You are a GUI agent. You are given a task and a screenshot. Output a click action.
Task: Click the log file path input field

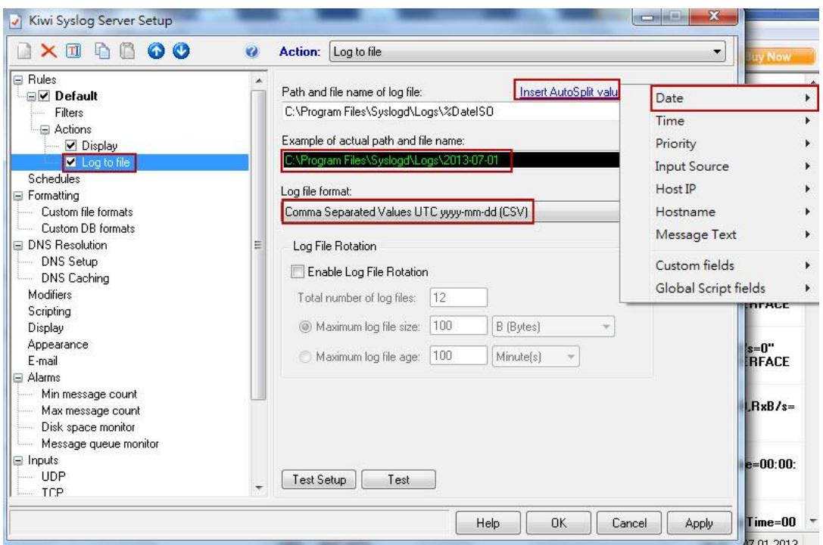point(450,112)
